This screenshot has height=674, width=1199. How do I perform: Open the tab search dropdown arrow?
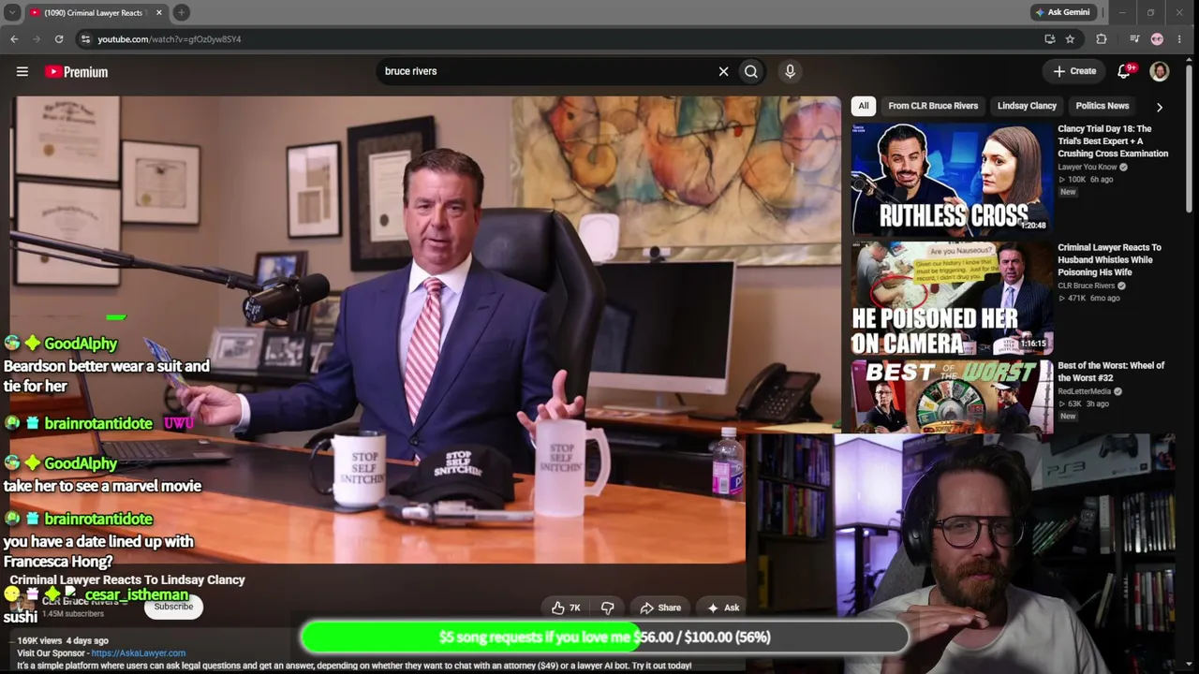[12, 12]
